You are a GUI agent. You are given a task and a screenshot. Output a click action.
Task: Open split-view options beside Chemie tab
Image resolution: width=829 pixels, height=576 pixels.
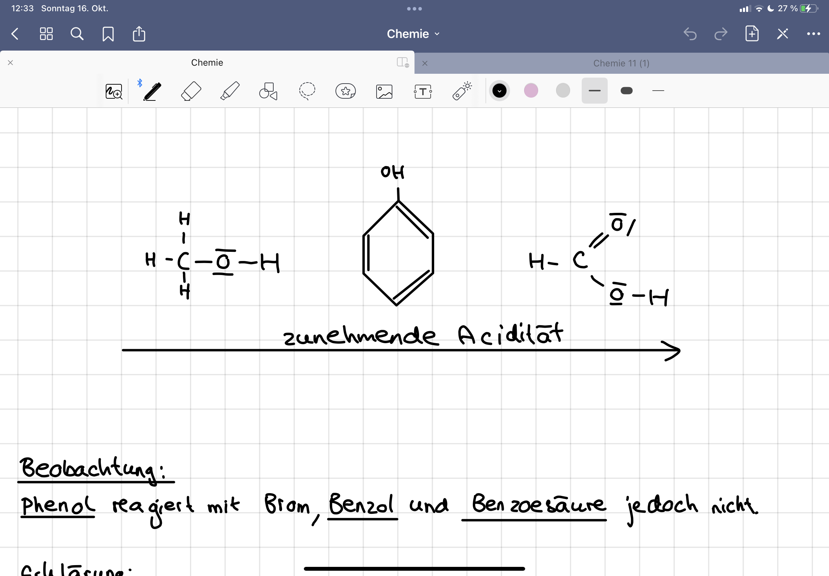coord(402,63)
